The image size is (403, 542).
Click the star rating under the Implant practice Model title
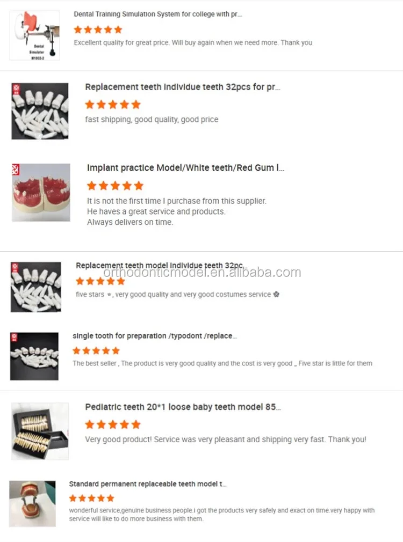pos(115,186)
